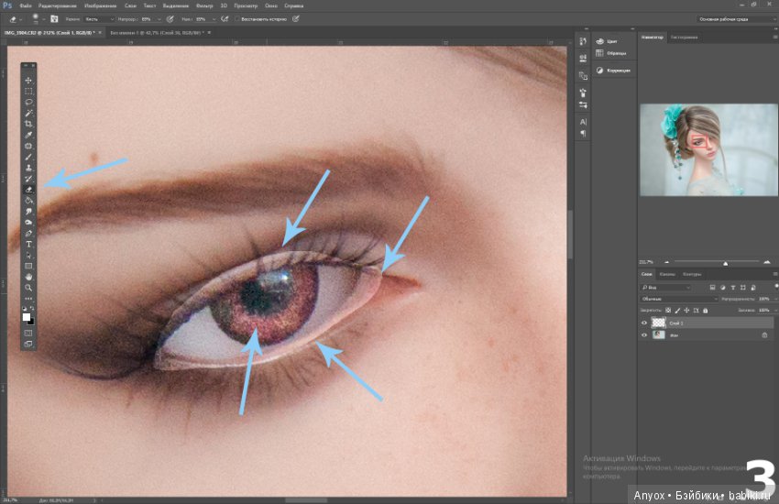The height and width of the screenshot is (504, 779).
Task: Toggle lock all layer attributes
Action: (x=705, y=311)
